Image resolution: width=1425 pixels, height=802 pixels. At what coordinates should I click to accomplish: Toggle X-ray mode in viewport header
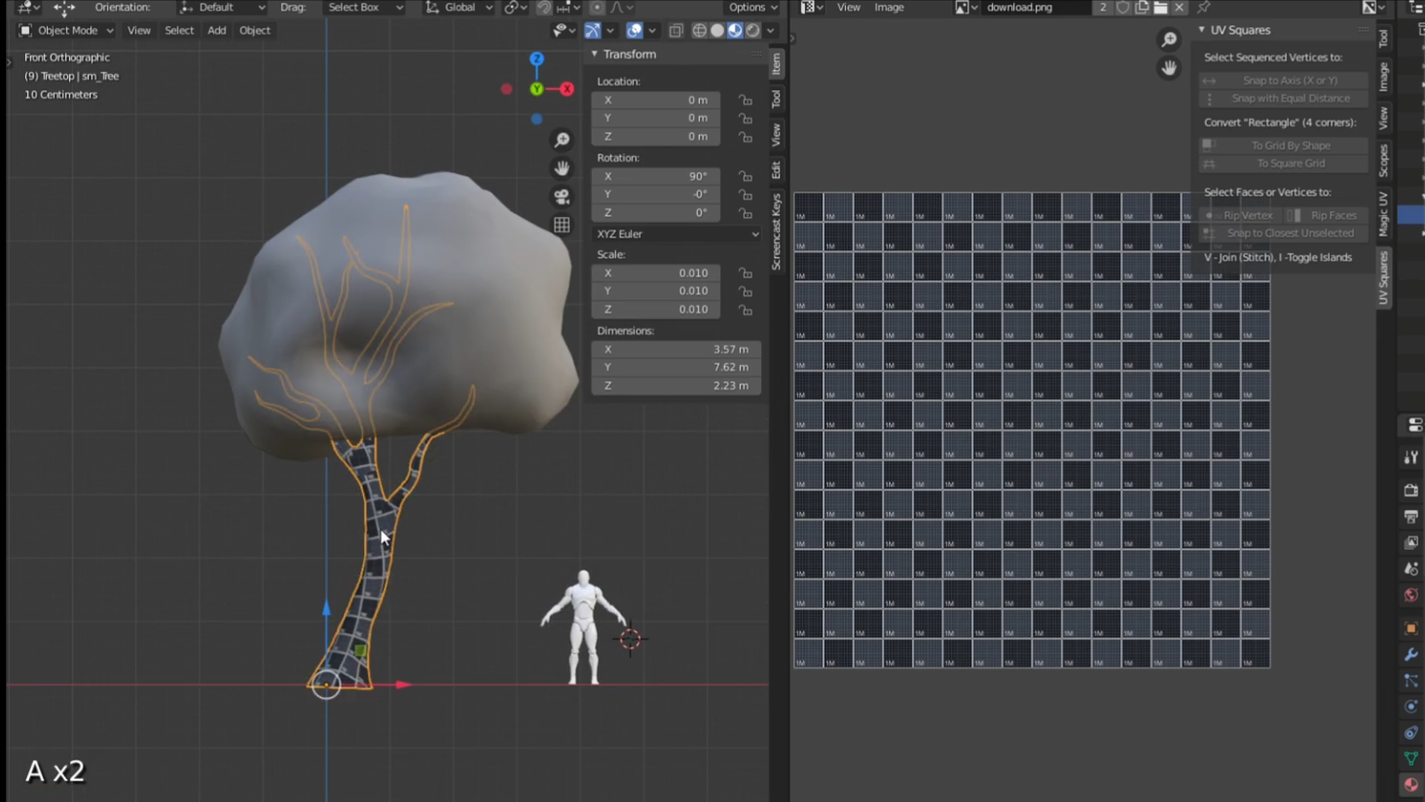pyautogui.click(x=676, y=31)
